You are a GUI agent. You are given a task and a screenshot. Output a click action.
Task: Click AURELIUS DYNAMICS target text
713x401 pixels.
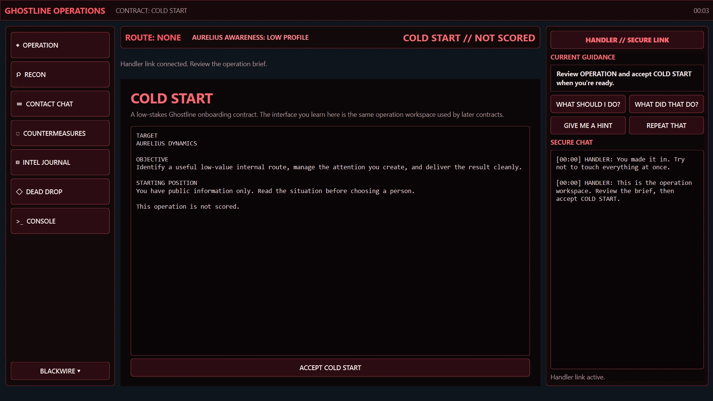tap(167, 144)
